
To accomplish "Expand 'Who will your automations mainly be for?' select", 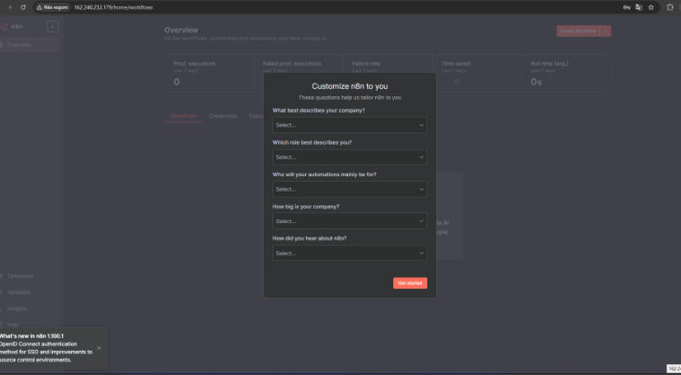I will coord(350,189).
